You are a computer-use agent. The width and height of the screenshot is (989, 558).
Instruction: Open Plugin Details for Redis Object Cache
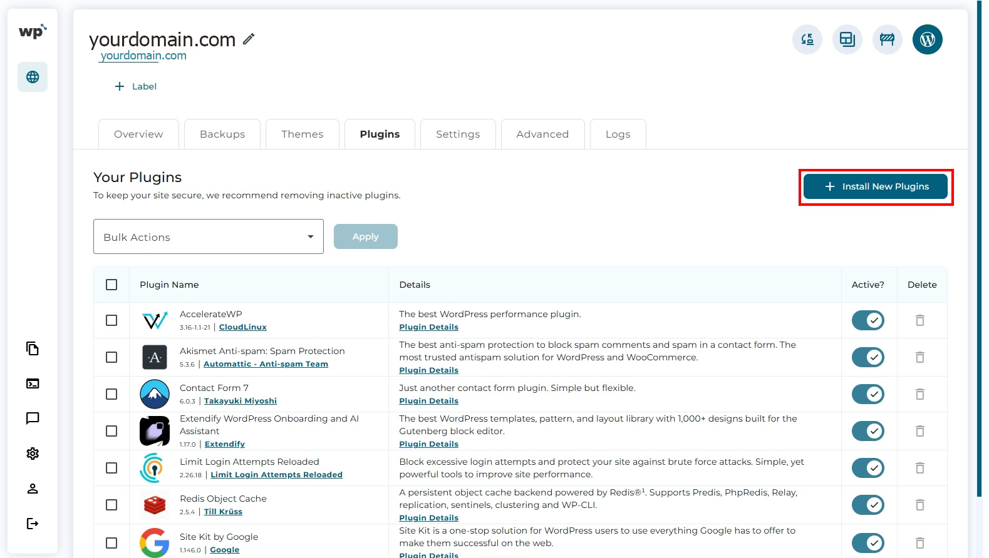[x=429, y=518]
